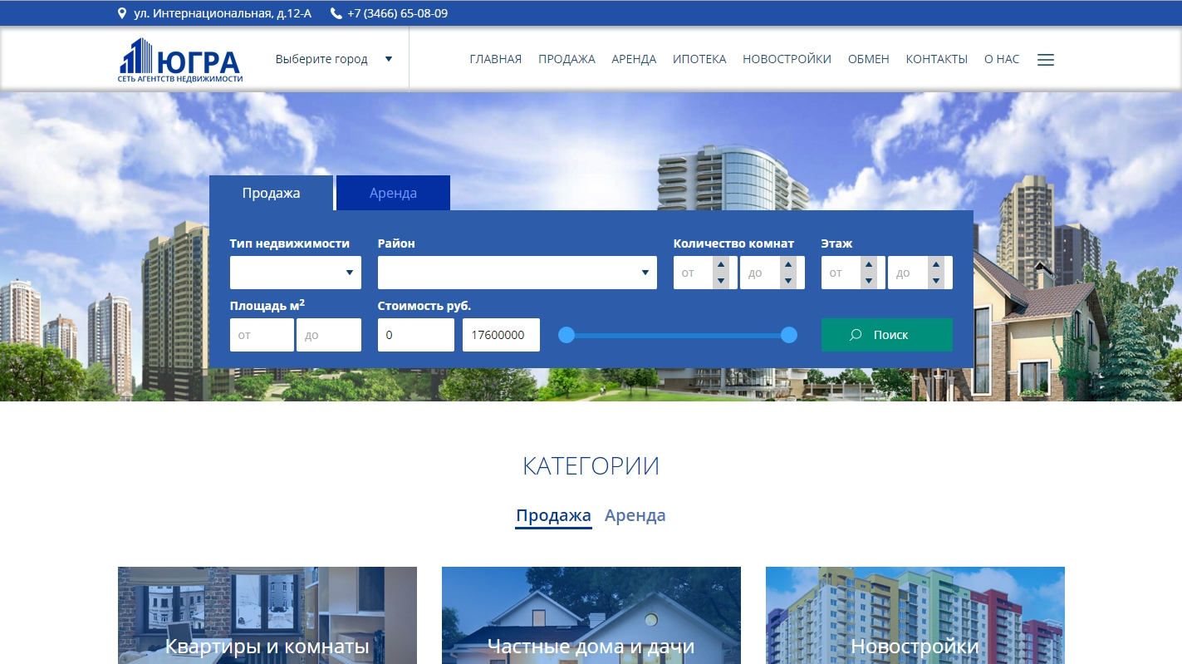Open the Выберите город dropdown
The height and width of the screenshot is (664, 1182).
pyautogui.click(x=334, y=59)
